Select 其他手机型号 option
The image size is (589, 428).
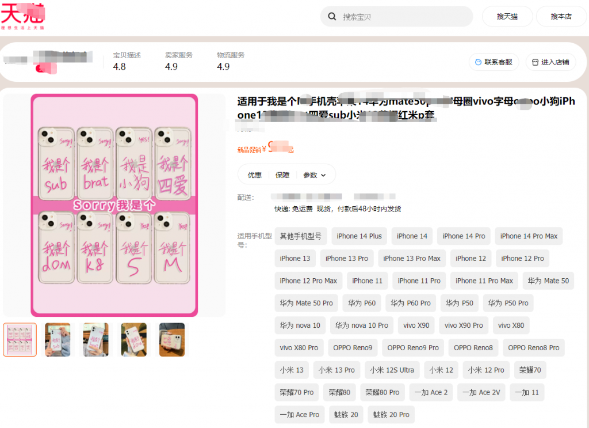point(300,236)
